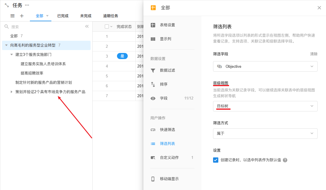Image resolution: width=326 pixels, height=190 pixels.
Task: Open the 层级视图 目标树 dropdown
Action: pyautogui.click(x=265, y=106)
